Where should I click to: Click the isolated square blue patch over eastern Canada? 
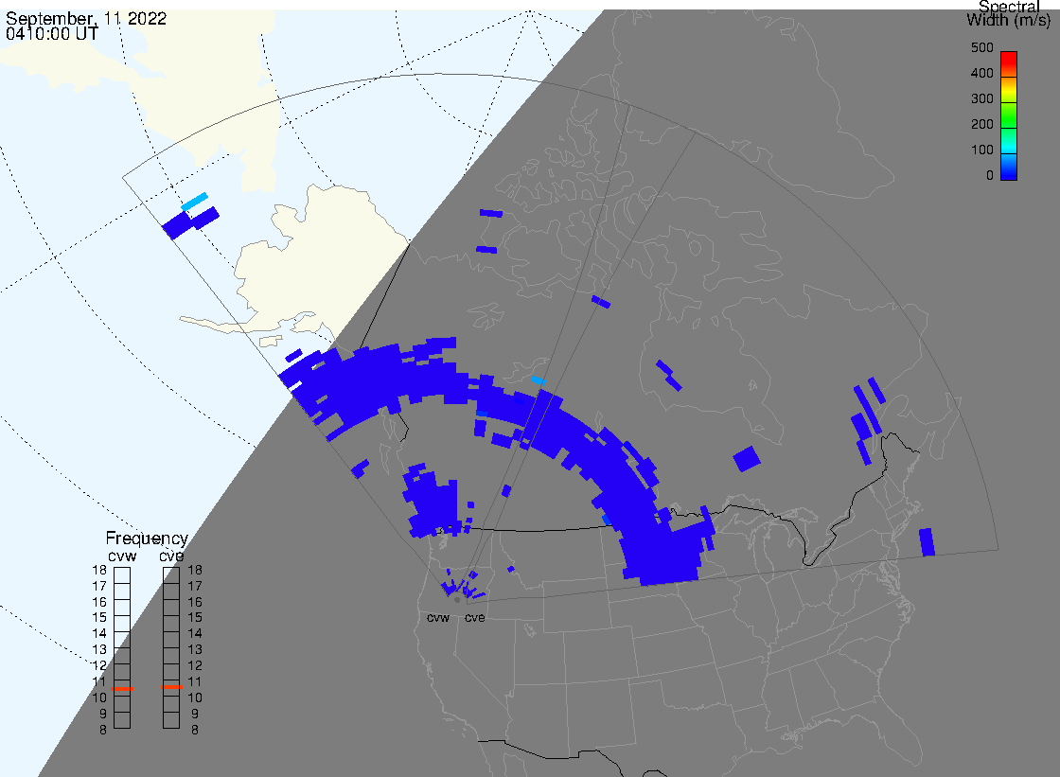(x=747, y=458)
